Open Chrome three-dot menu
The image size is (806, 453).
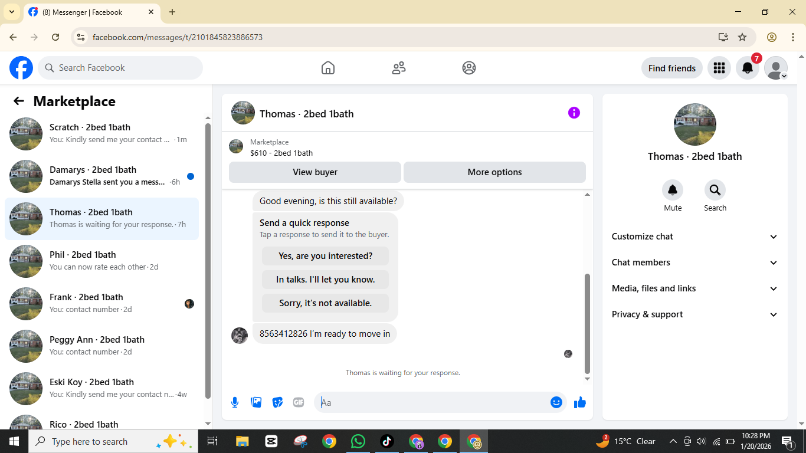(793, 37)
